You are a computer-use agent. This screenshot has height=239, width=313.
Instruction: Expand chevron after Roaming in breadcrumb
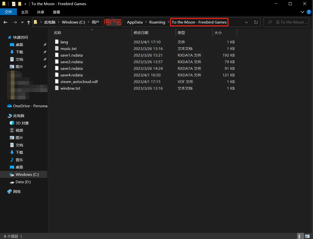[169, 22]
